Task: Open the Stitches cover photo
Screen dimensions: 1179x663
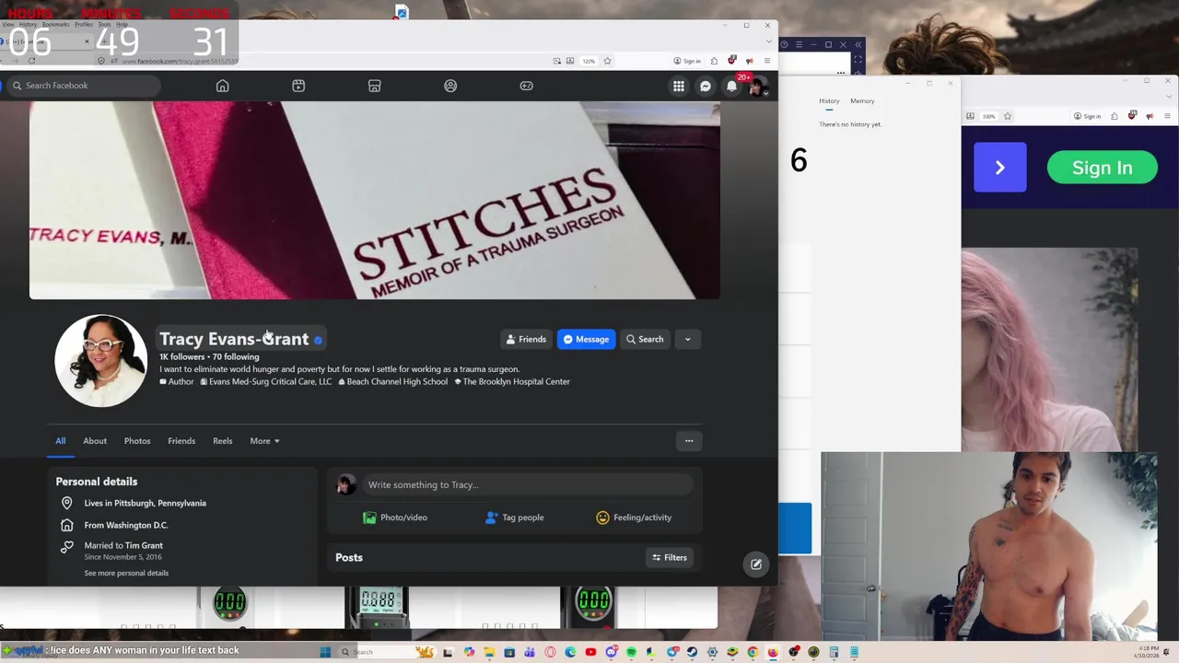Action: tap(374, 200)
